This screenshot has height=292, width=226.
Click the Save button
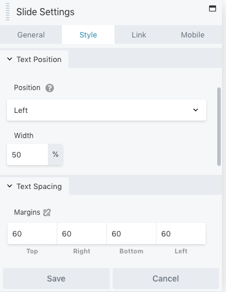click(x=56, y=279)
